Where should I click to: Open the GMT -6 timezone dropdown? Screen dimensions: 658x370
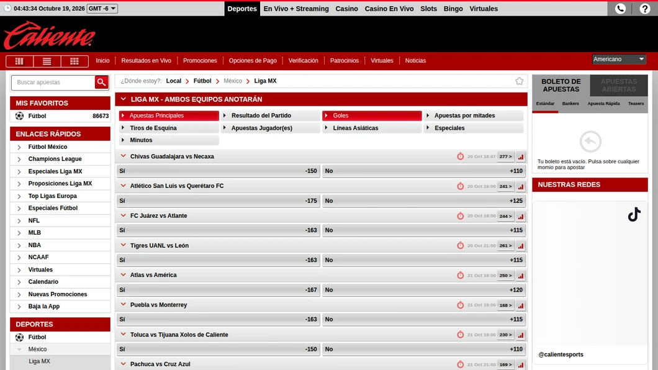click(102, 9)
